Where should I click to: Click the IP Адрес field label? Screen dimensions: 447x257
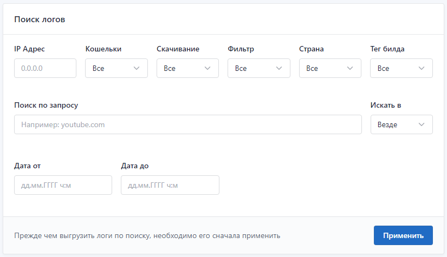[x=29, y=49]
